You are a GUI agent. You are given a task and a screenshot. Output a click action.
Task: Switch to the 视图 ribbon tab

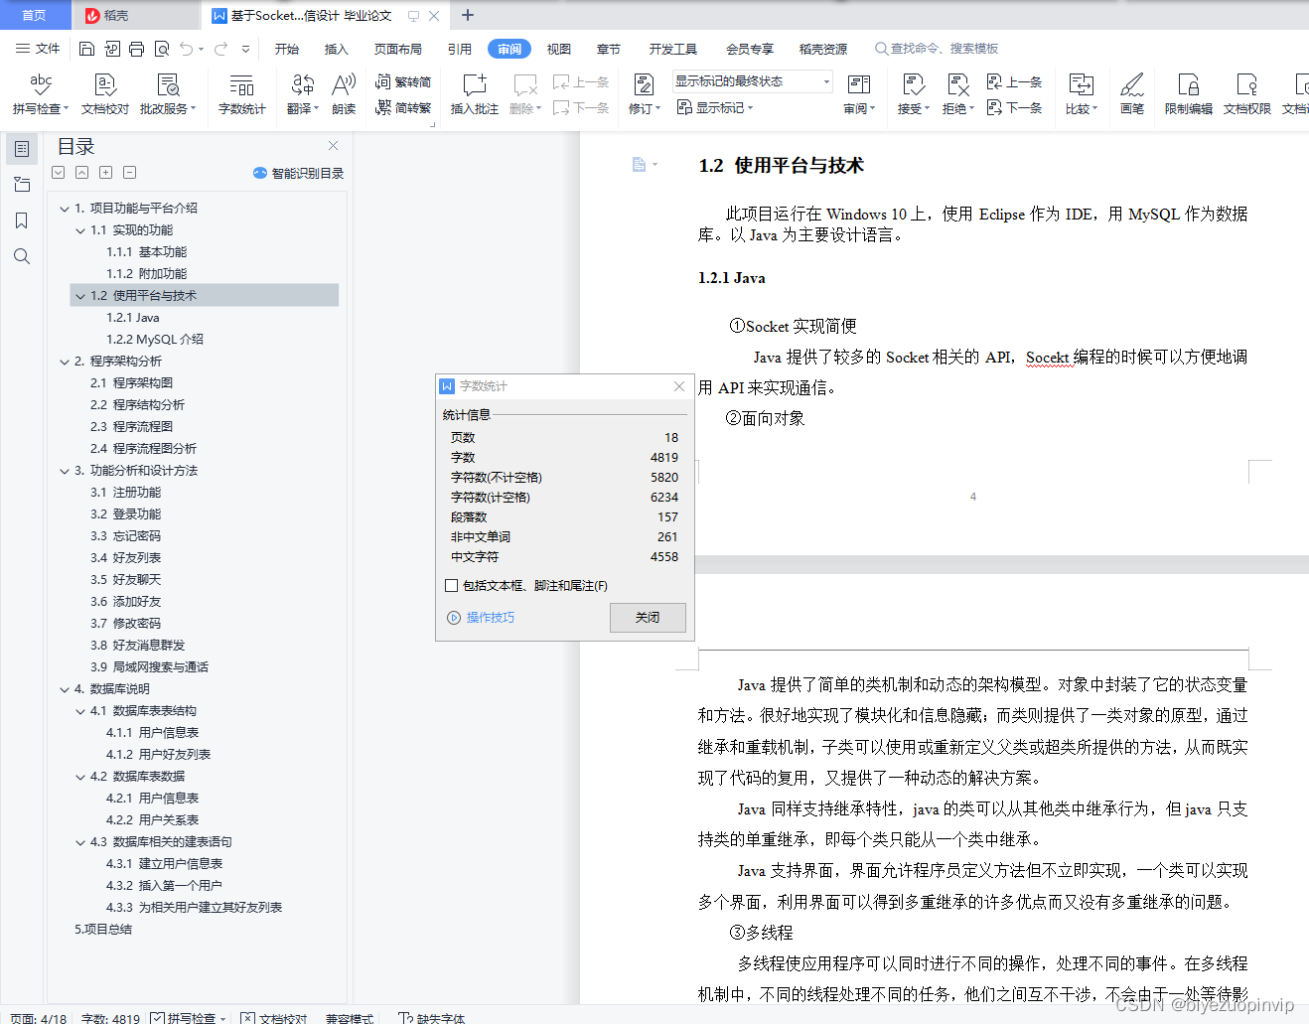point(559,49)
